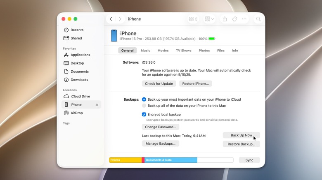Switch to the General tab

(127, 51)
